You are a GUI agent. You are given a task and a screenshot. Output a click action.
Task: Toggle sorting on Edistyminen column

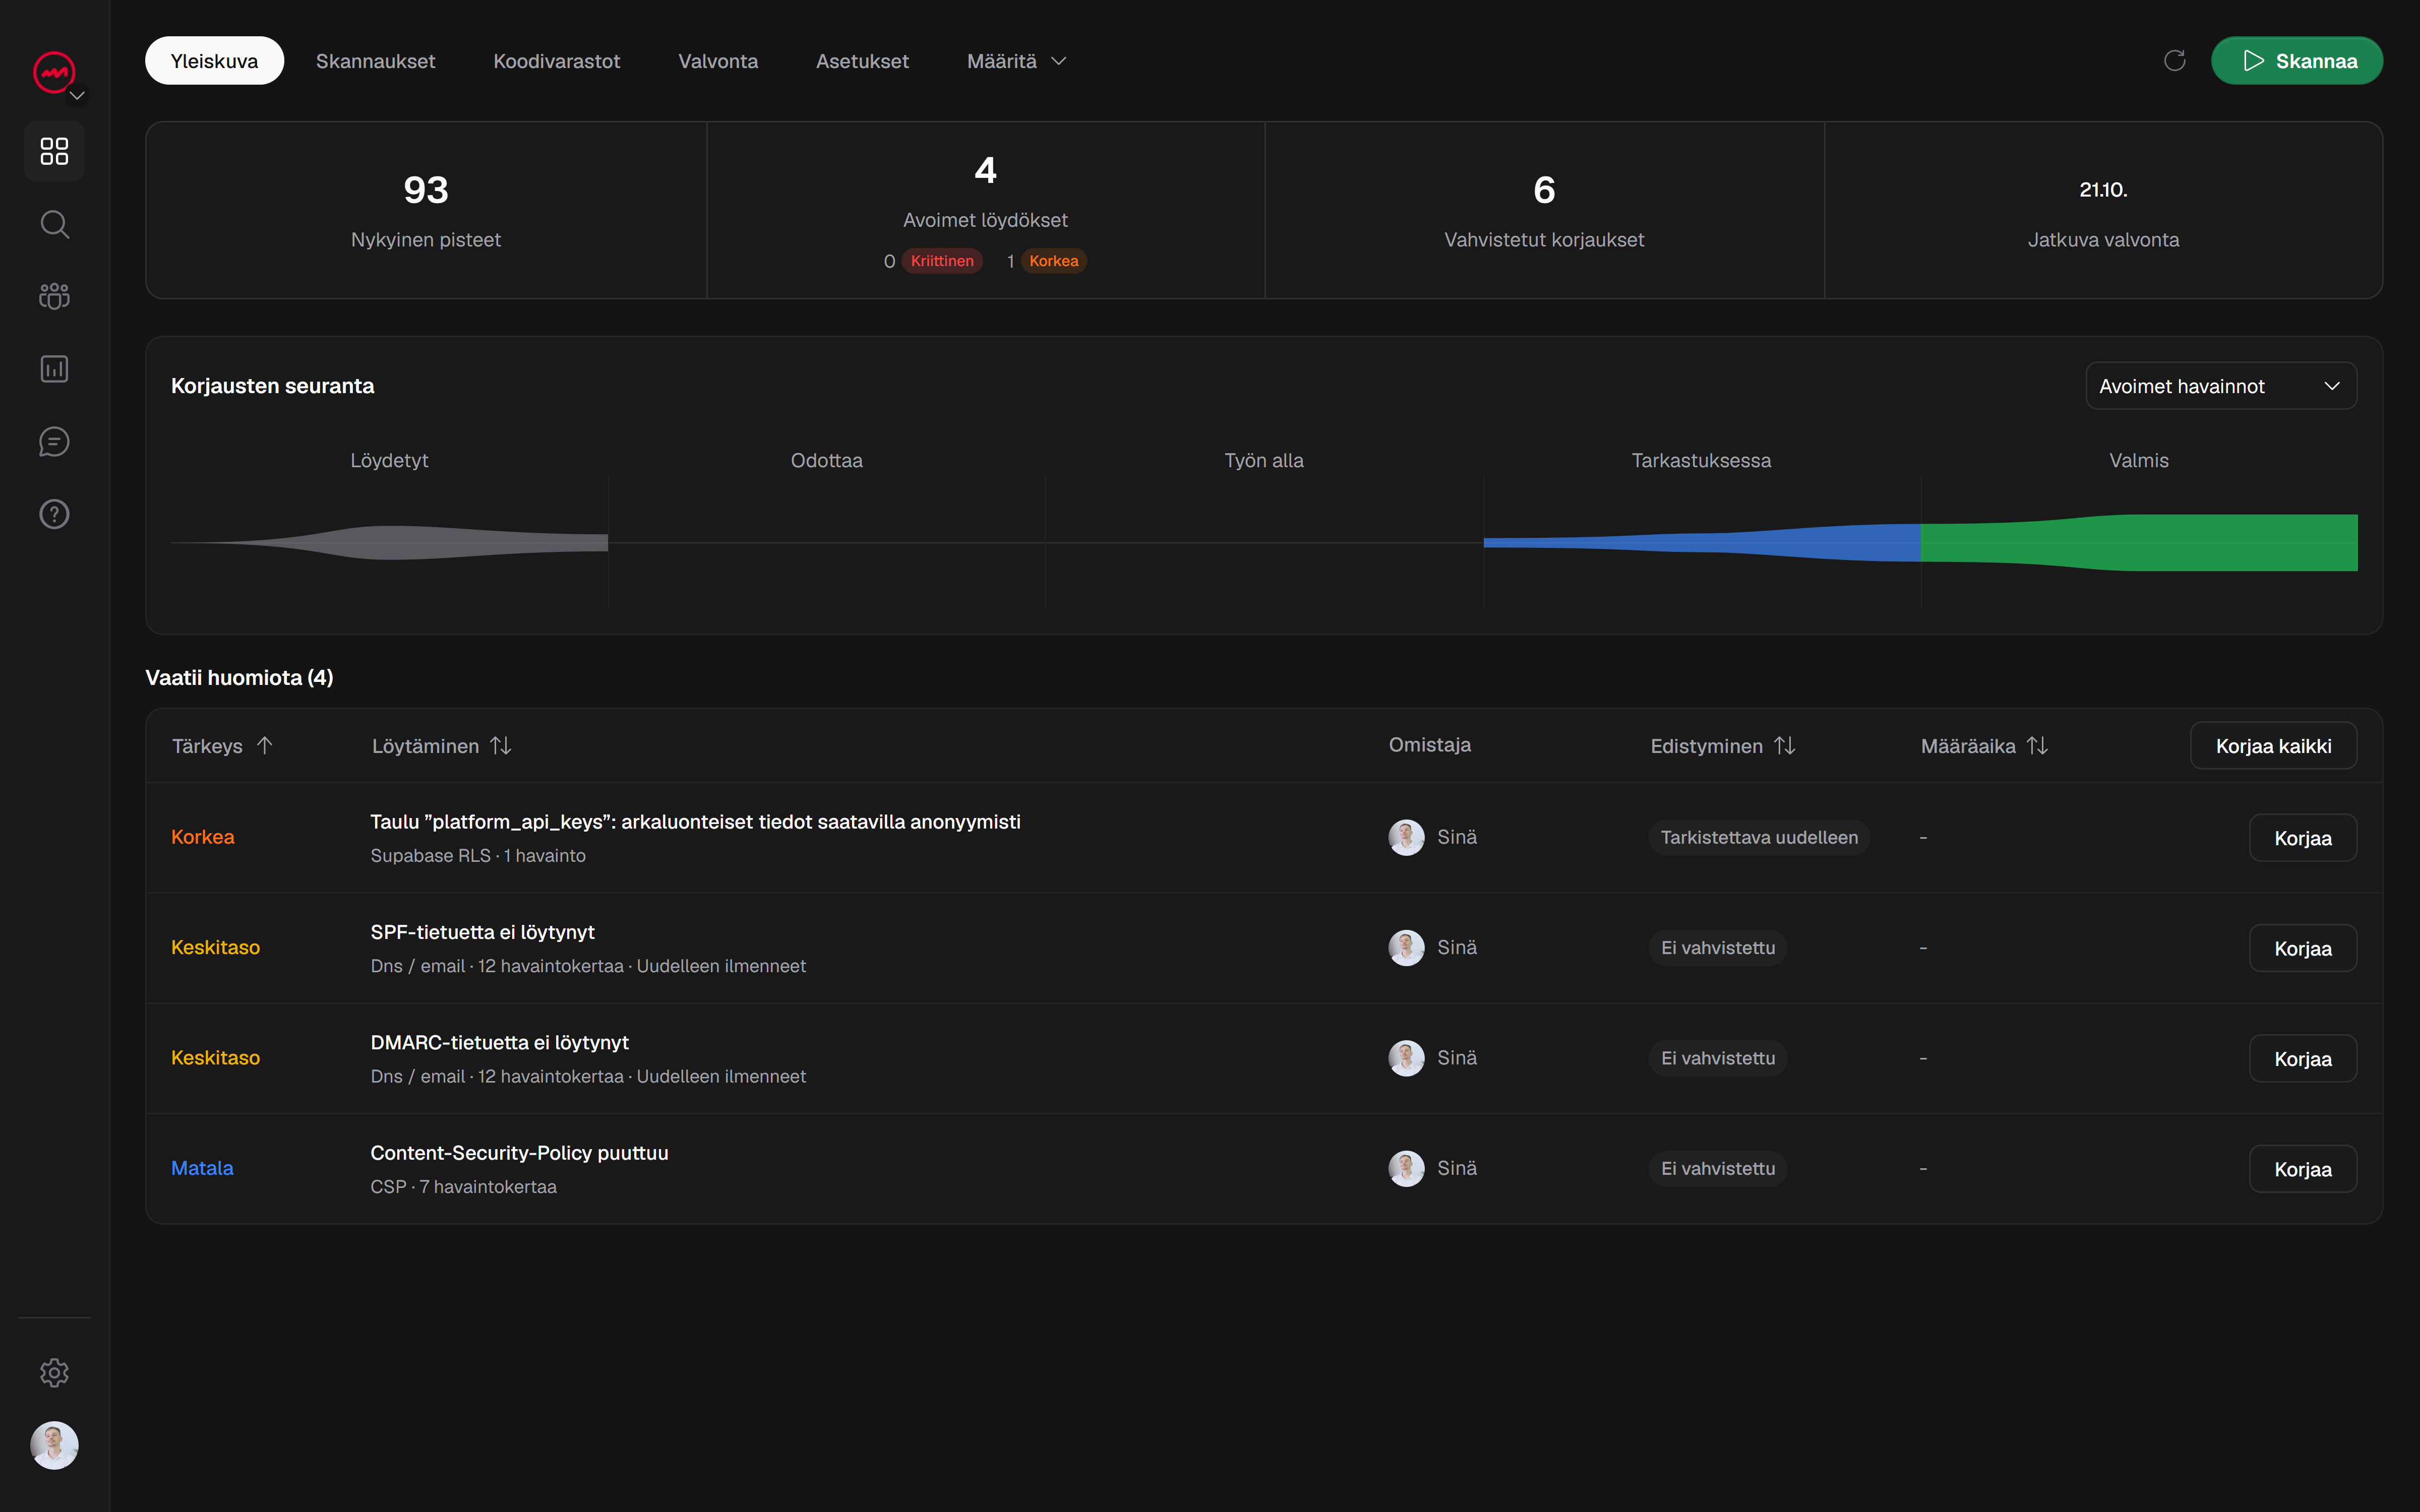pos(1785,745)
